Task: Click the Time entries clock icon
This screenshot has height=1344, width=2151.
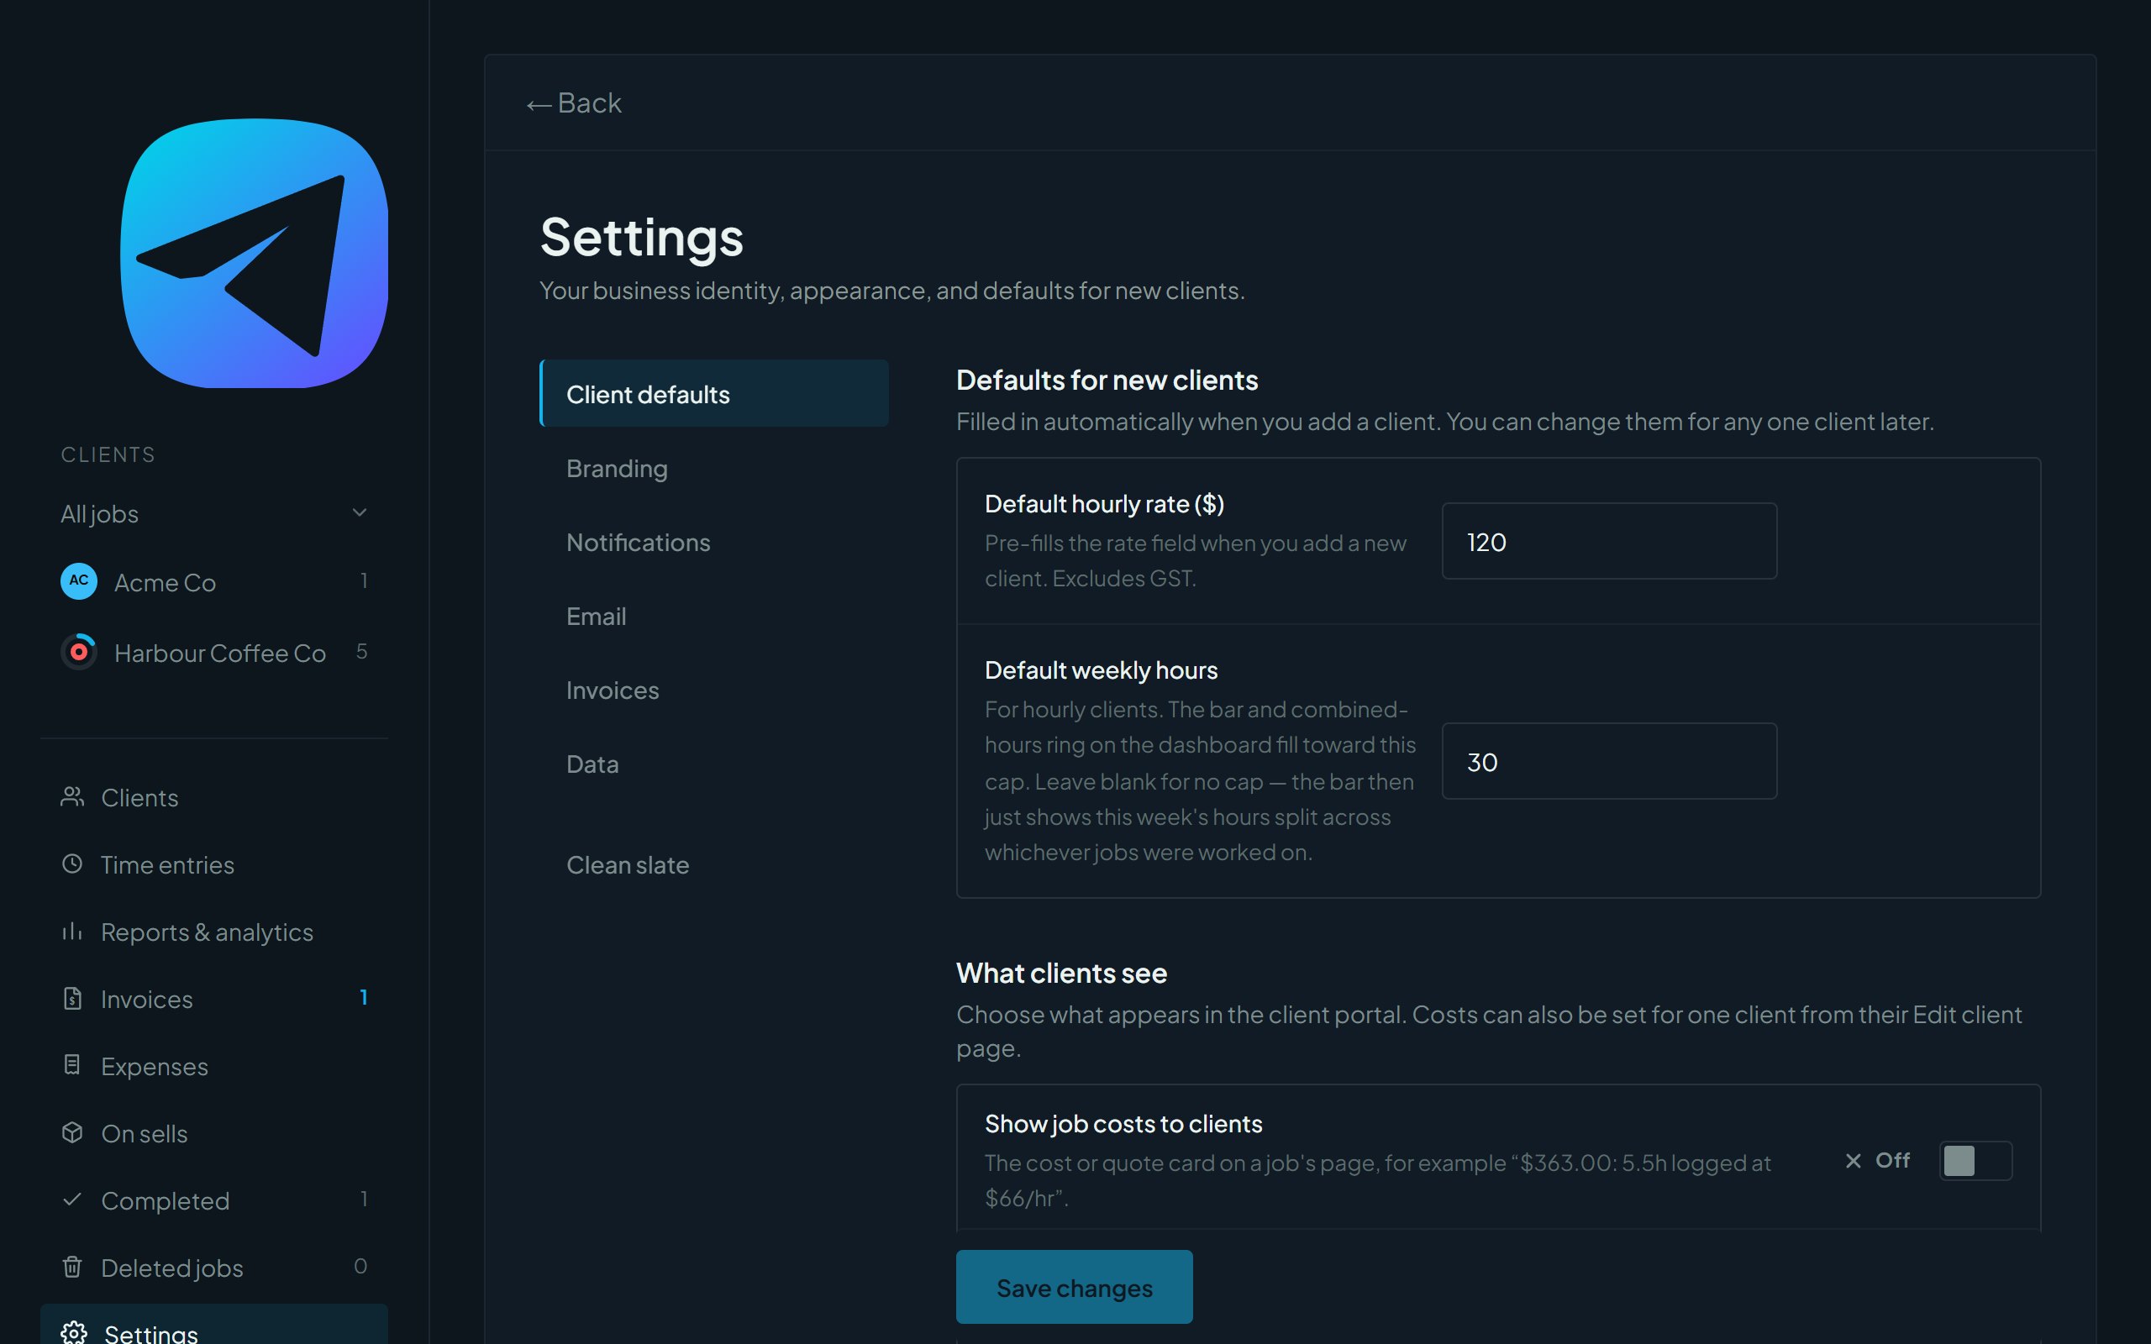Action: tap(73, 864)
